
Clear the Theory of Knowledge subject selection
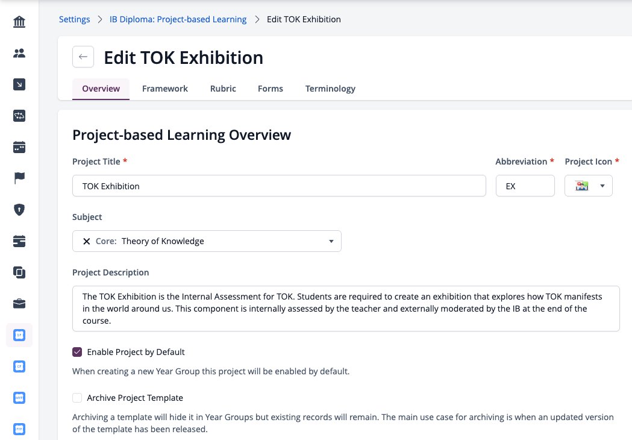(86, 241)
